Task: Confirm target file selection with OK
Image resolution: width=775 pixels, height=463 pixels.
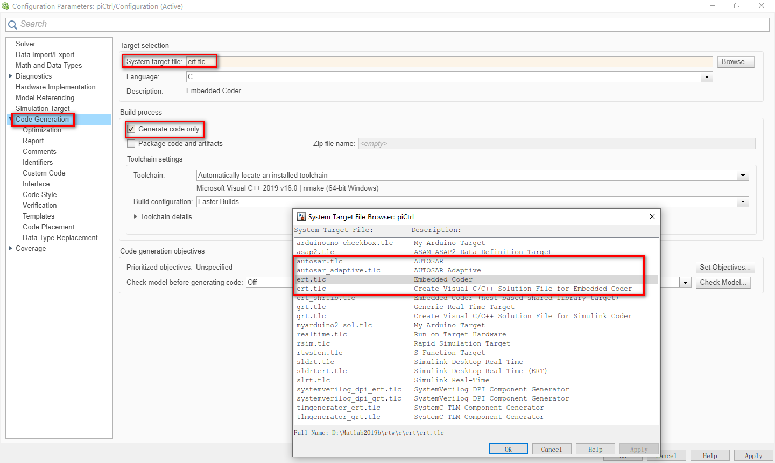Action: click(508, 448)
